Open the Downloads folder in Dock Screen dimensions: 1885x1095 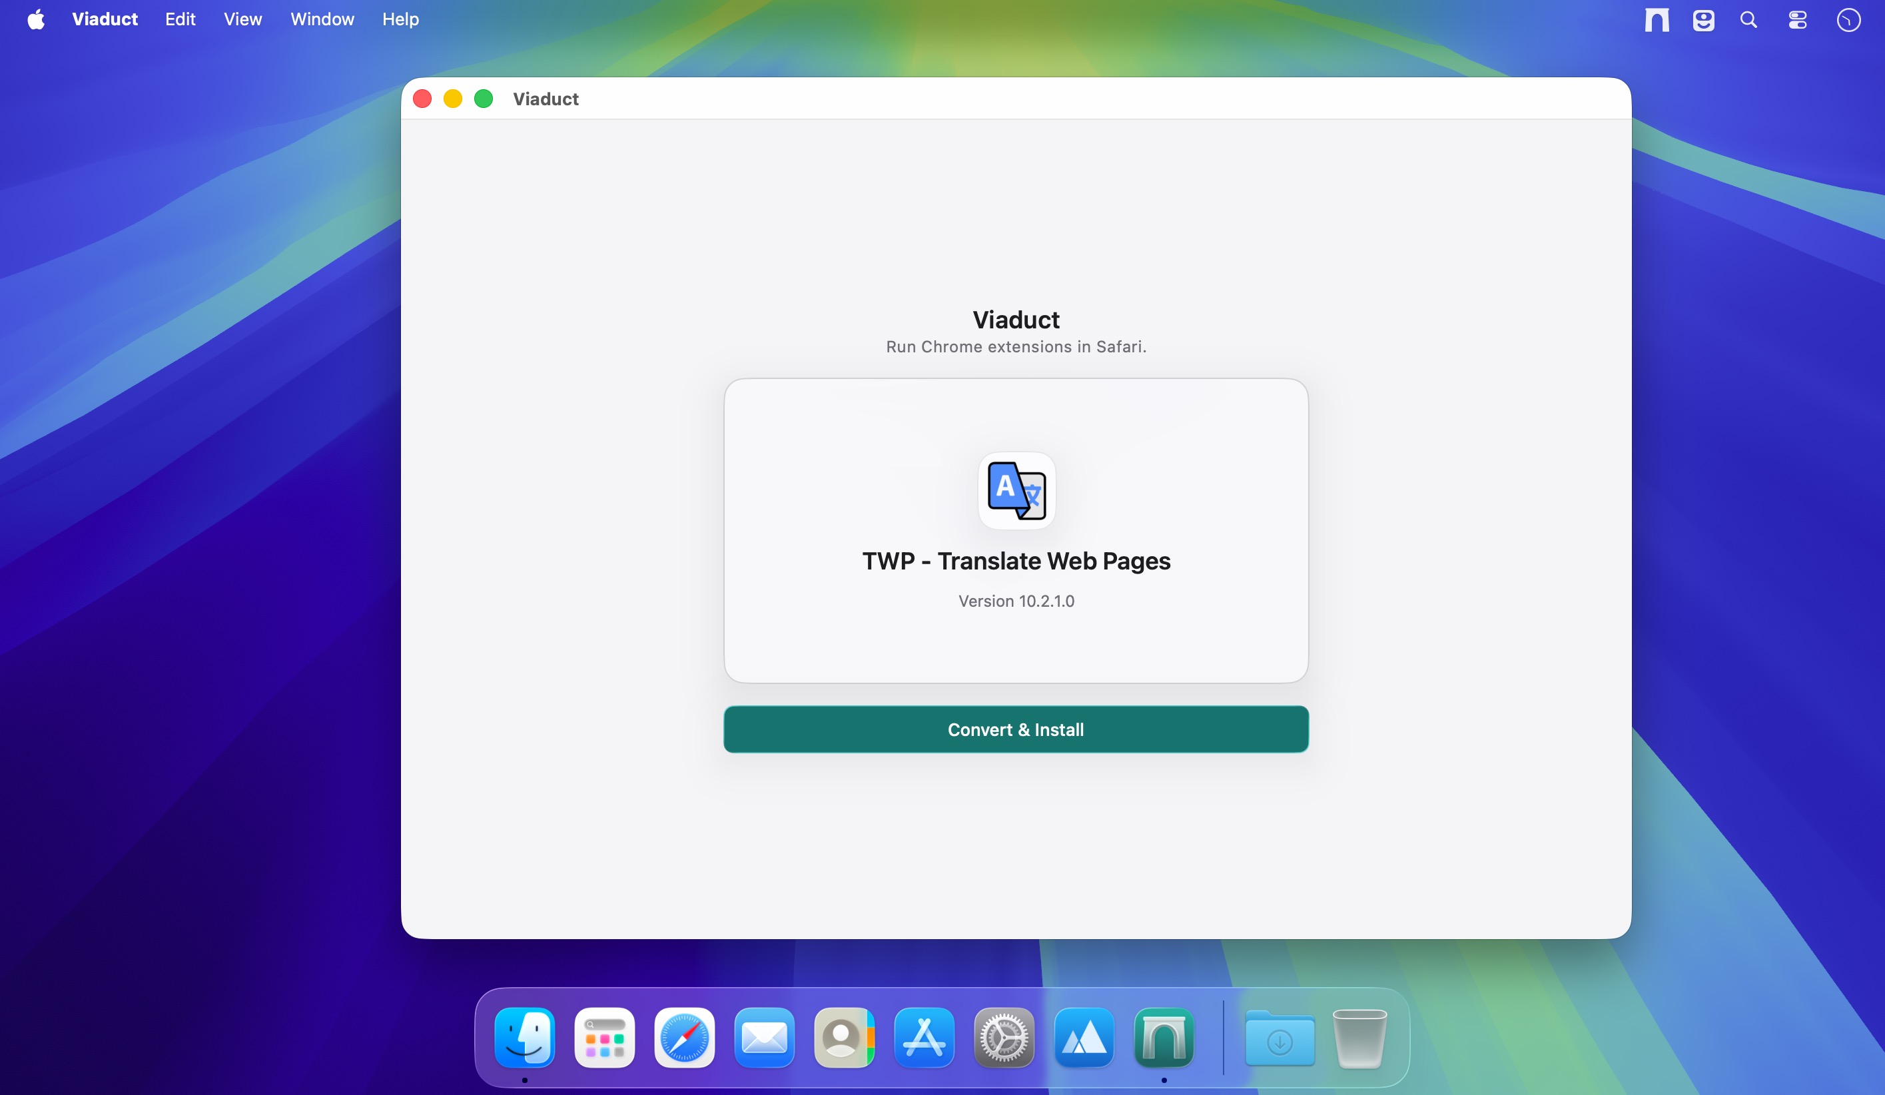point(1280,1038)
